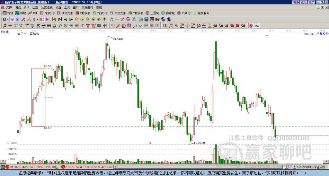The height and width of the screenshot is (176, 329).
Task: Open the P数字表 number table
Action: (83, 13)
